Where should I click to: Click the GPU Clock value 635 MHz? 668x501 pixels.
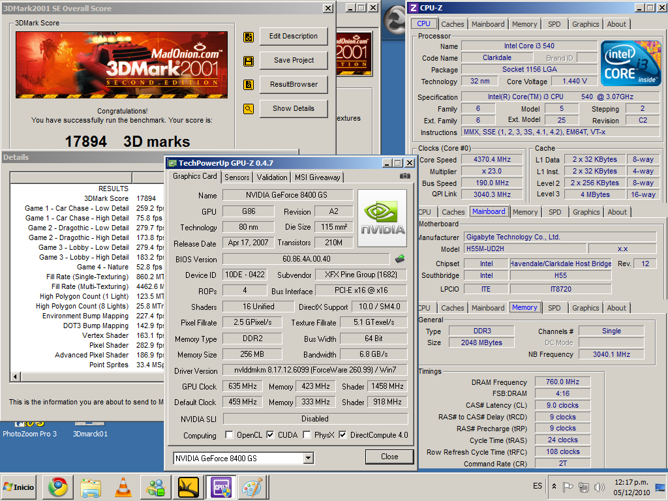[x=243, y=386]
